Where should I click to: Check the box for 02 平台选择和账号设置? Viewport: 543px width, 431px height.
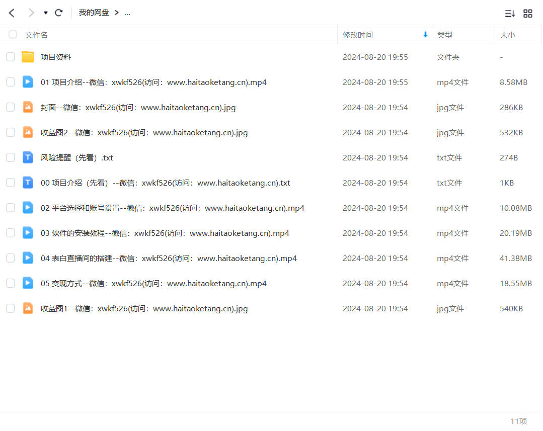tap(11, 208)
